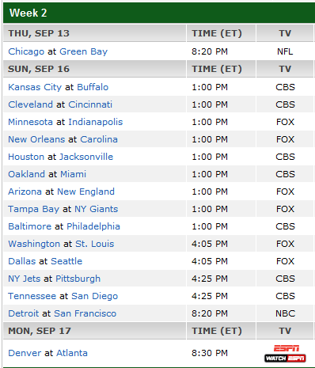Open the Minnesota team link
This screenshot has height=368, width=315.
tap(31, 122)
